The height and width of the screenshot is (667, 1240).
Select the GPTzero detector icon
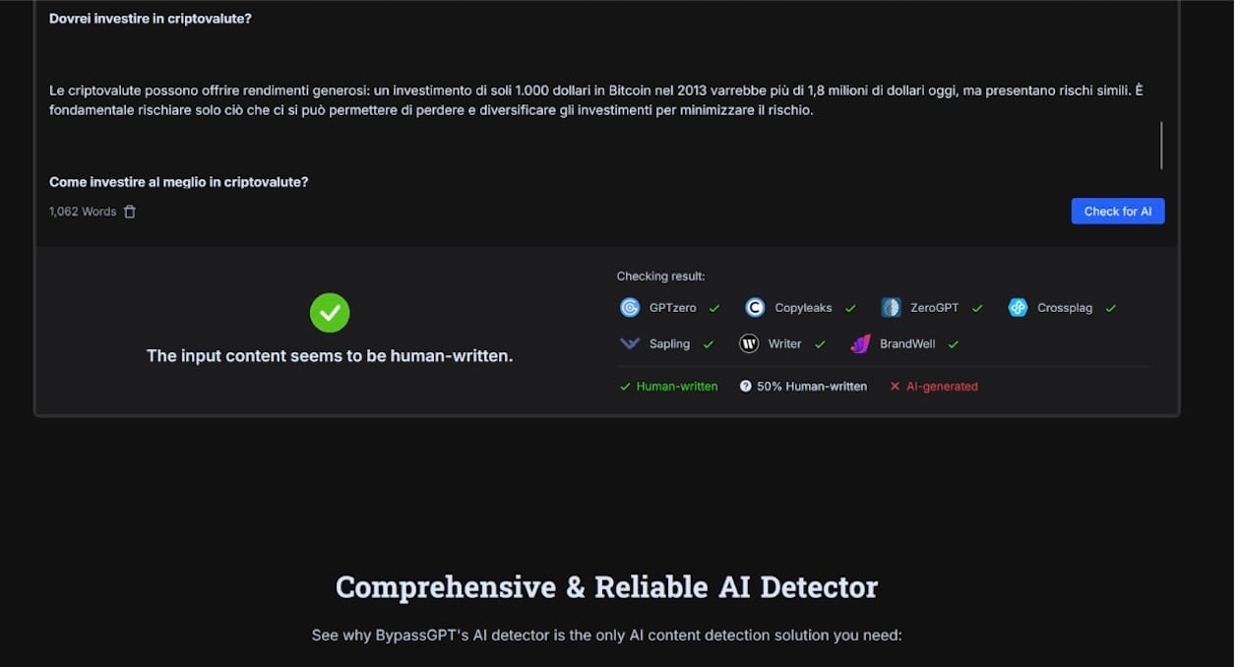pyautogui.click(x=630, y=308)
